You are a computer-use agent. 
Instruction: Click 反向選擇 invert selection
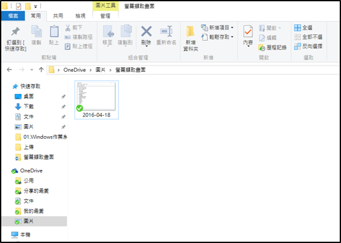[x=308, y=46]
